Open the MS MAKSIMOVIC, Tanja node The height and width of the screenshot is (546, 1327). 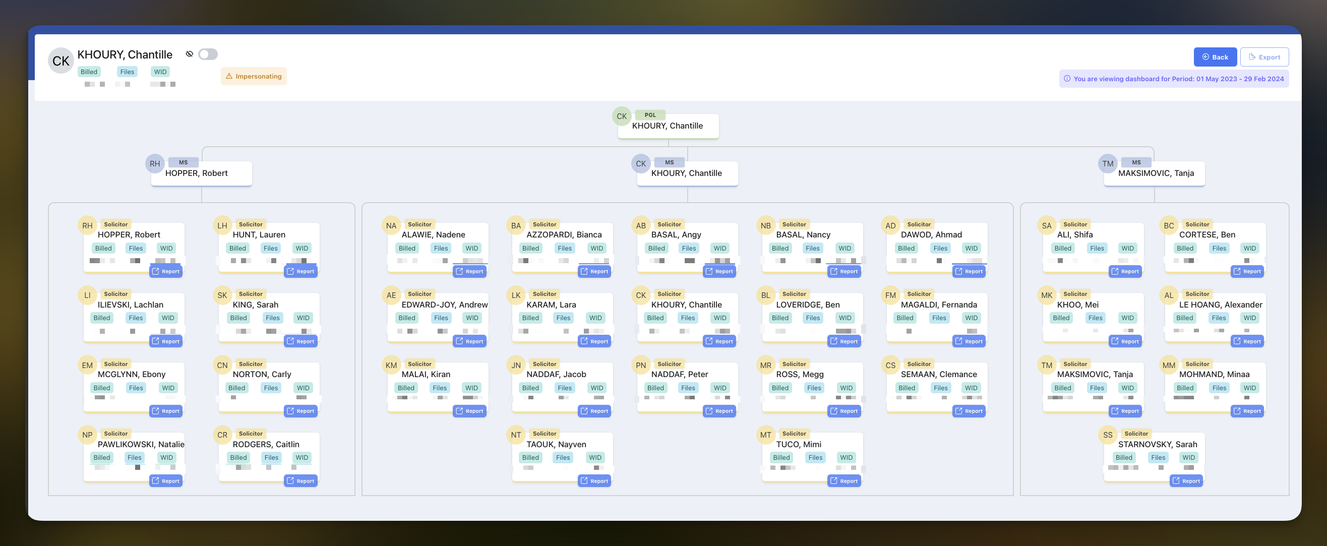coord(1154,173)
